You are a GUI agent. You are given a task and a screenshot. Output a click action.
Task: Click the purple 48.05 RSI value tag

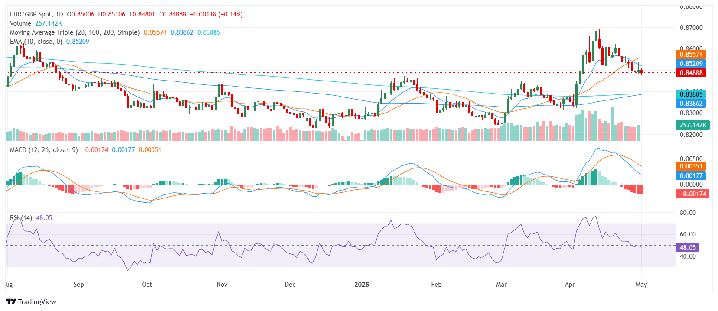[687, 248]
